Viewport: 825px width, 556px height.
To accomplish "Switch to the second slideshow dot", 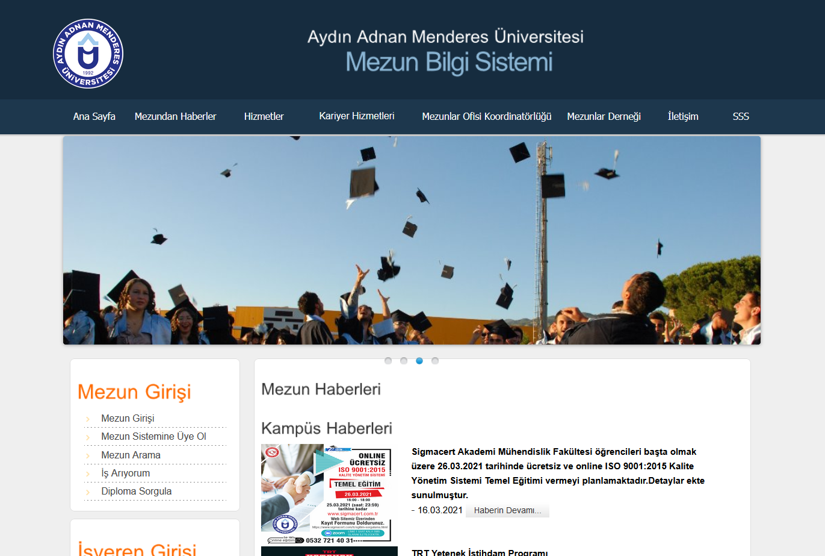I will [404, 361].
